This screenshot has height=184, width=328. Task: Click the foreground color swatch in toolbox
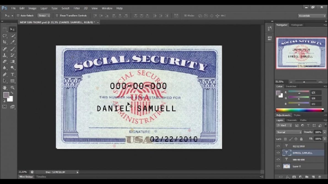(6, 95)
